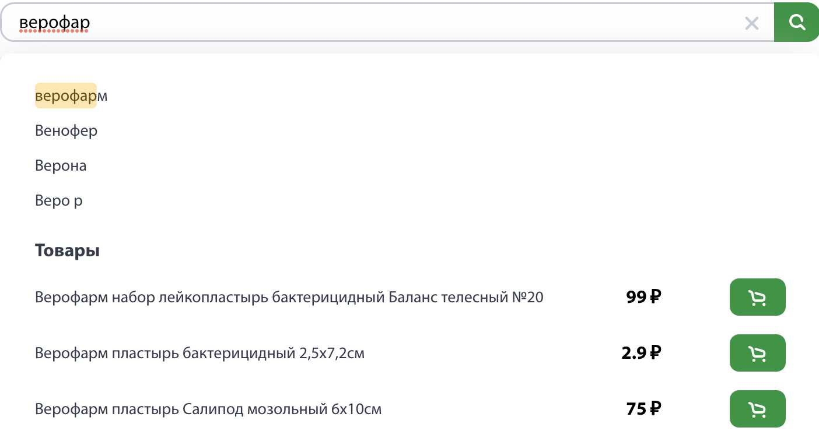
Task: Run search with the green magnifier button
Action: point(796,22)
